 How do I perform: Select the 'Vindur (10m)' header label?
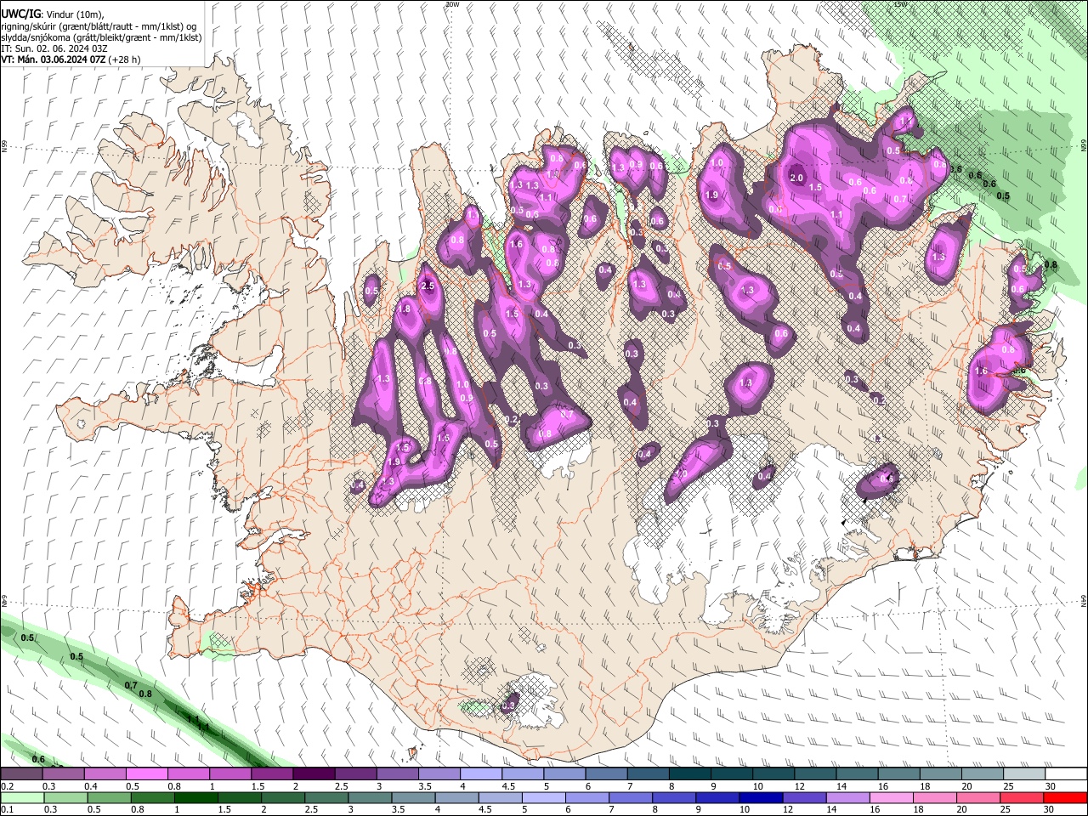click(76, 14)
